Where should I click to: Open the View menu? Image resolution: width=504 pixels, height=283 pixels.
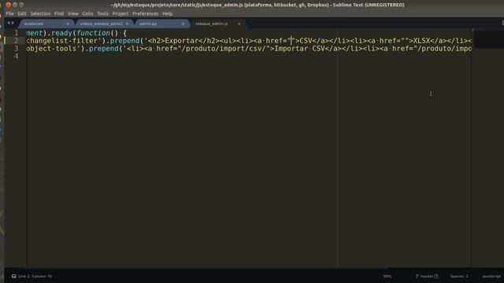point(73,13)
